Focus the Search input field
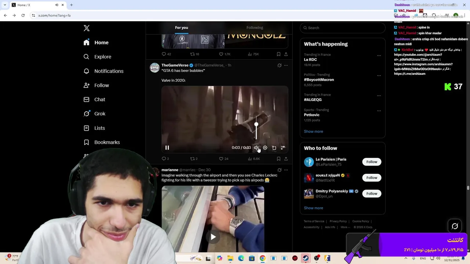This screenshot has height=264, width=470. pos(343,28)
